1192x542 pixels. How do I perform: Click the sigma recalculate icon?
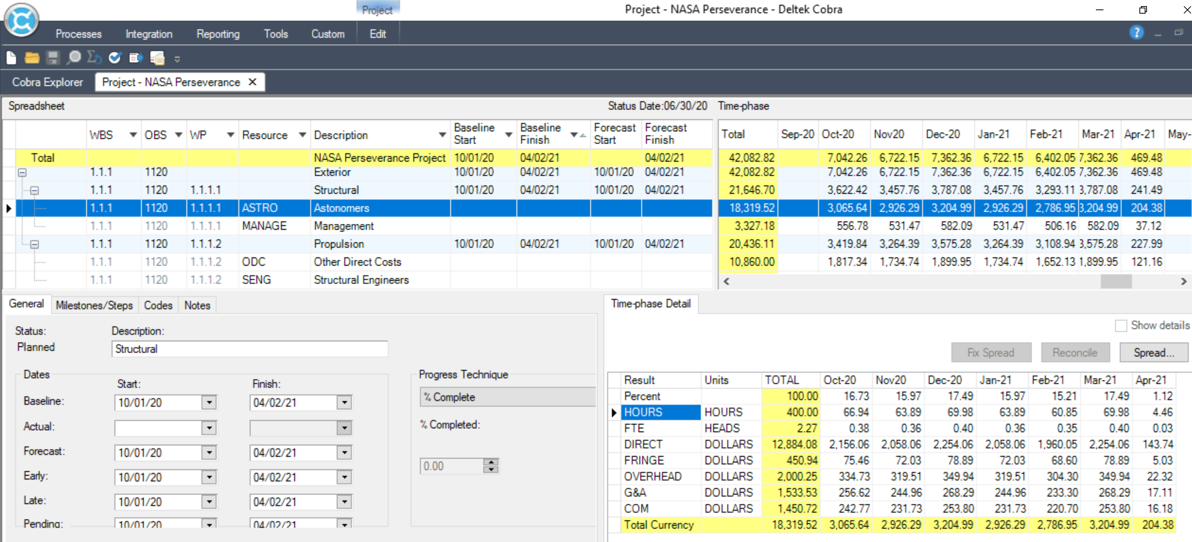pos(95,58)
